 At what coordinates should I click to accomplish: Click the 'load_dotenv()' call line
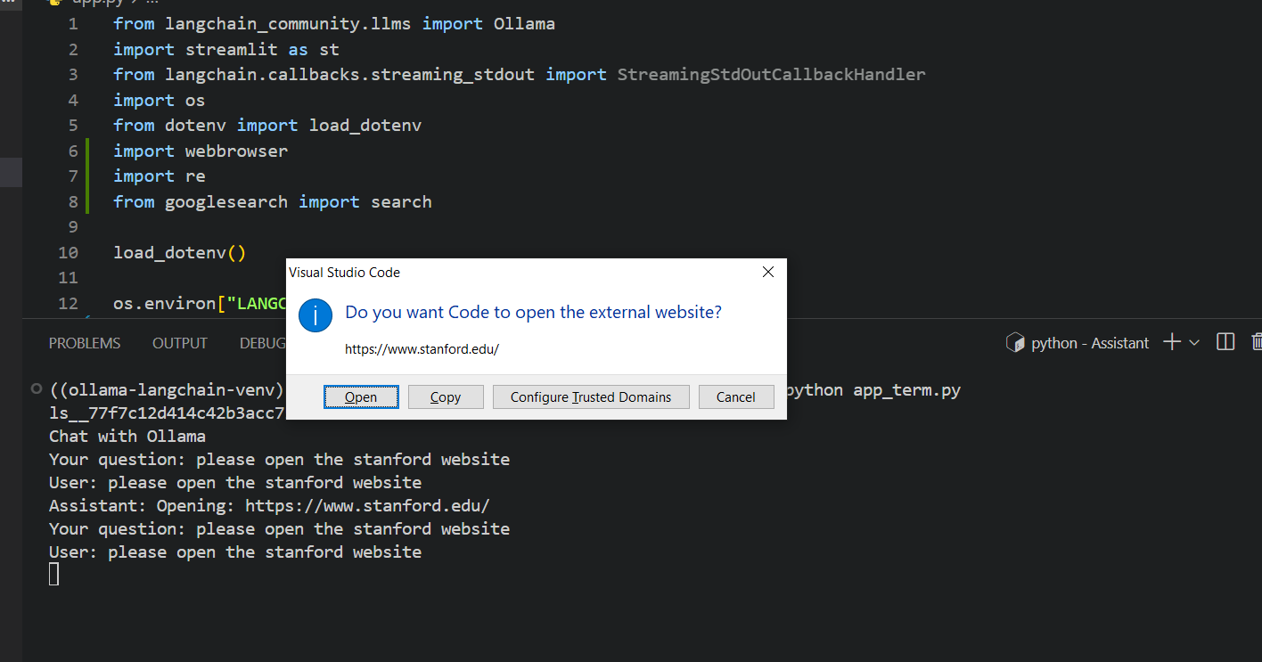(x=179, y=253)
